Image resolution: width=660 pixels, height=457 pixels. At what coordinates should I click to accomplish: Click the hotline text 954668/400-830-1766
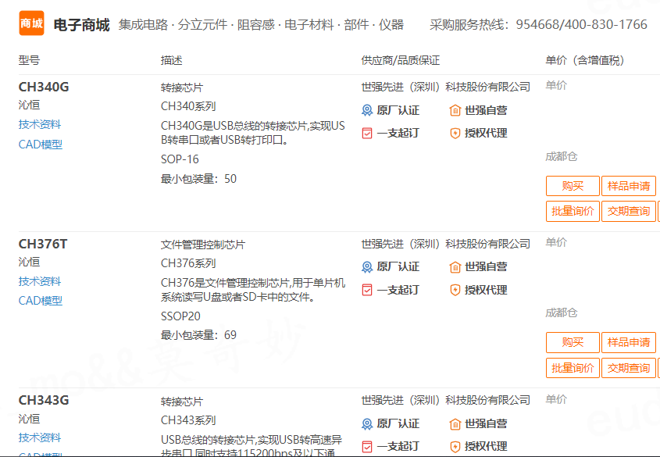581,24
